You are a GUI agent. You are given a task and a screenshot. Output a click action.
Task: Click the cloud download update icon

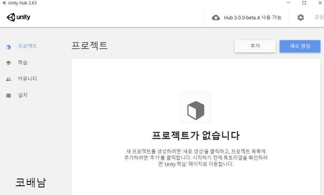(216, 18)
